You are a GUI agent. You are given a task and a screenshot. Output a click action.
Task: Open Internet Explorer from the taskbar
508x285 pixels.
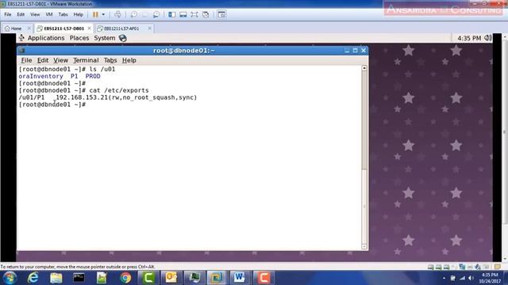click(33, 278)
